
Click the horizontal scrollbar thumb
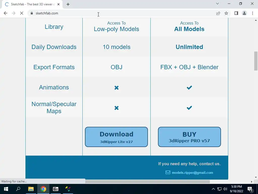(148, 182)
